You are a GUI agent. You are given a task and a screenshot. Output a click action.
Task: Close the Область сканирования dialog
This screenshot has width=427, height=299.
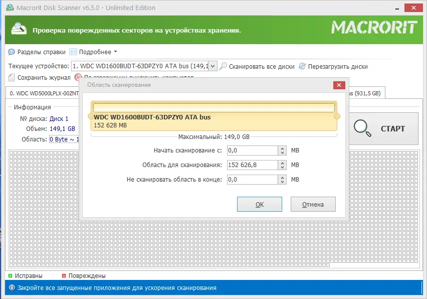tap(339, 85)
